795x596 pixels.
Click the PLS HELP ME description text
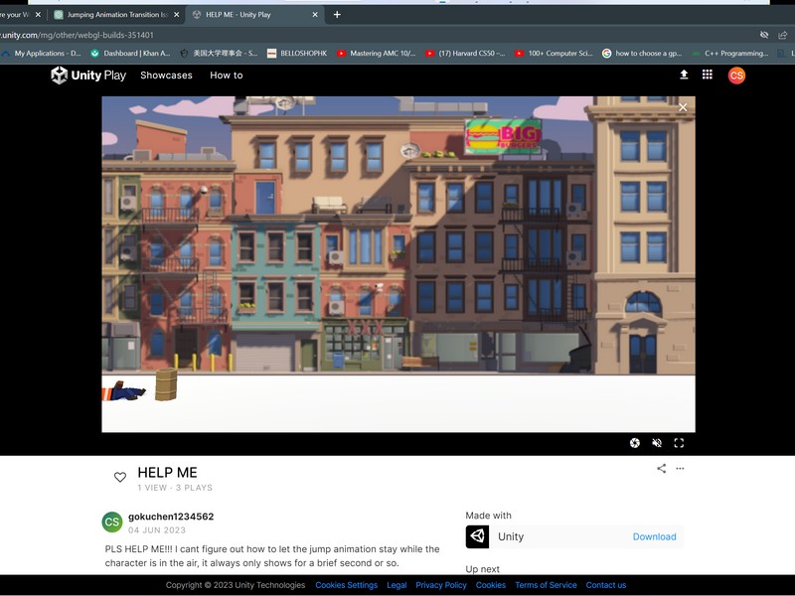[x=272, y=556]
